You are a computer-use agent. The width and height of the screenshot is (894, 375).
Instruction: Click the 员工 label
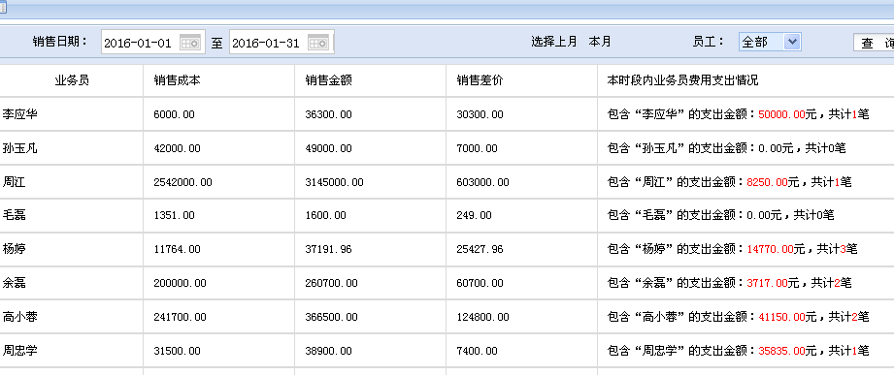click(x=709, y=42)
